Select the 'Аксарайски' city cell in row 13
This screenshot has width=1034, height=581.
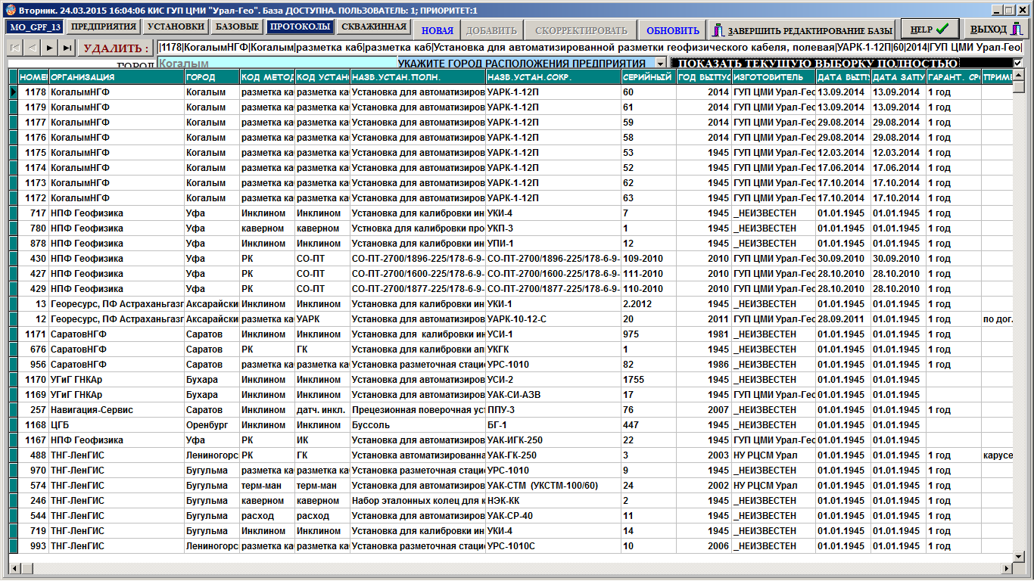click(x=212, y=303)
